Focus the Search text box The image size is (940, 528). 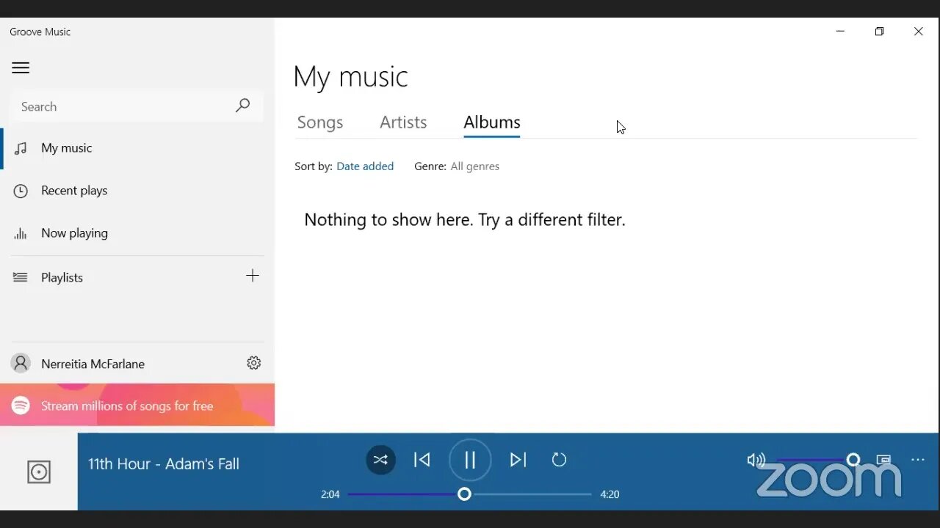click(x=137, y=107)
